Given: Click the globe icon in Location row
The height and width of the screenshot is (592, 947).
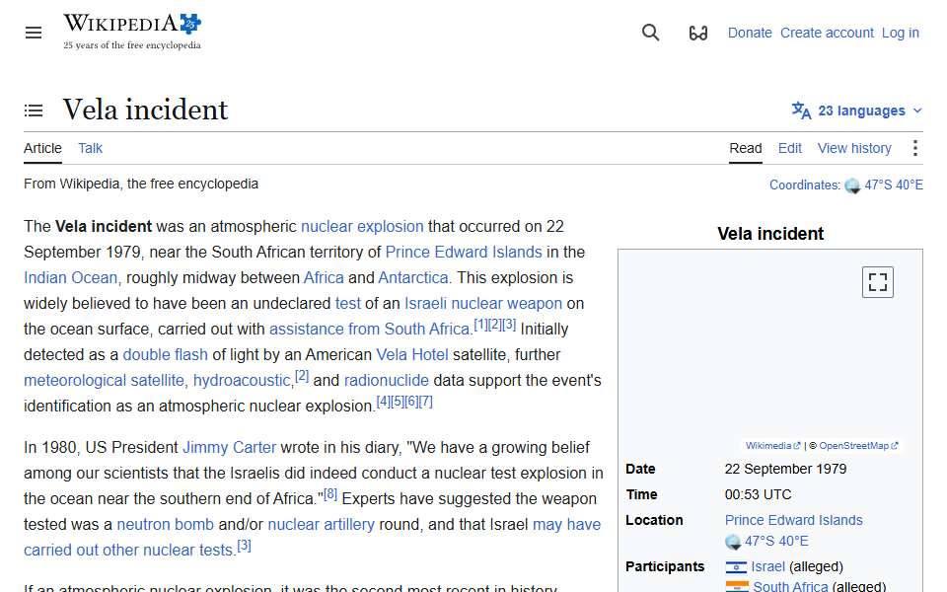Looking at the screenshot, I should (733, 542).
